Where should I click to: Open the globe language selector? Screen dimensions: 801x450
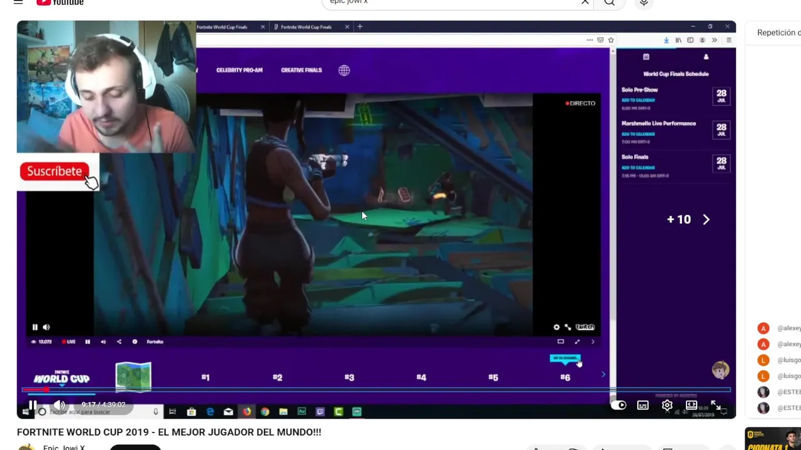[x=344, y=71]
